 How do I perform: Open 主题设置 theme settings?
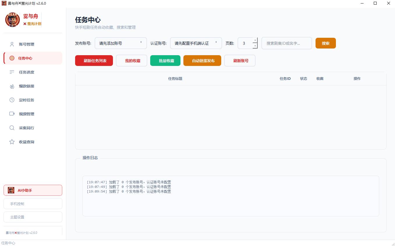point(33,217)
